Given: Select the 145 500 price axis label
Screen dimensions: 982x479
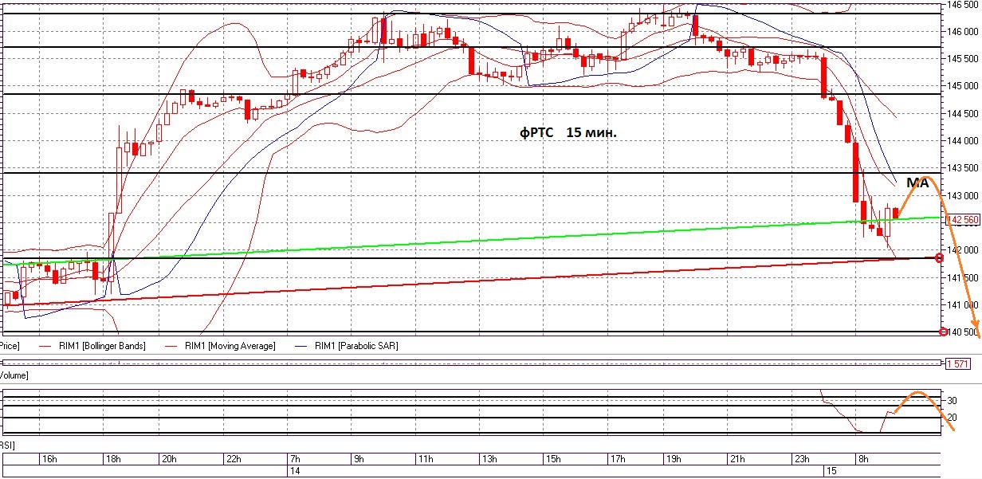Looking at the screenshot, I should click(x=963, y=59).
